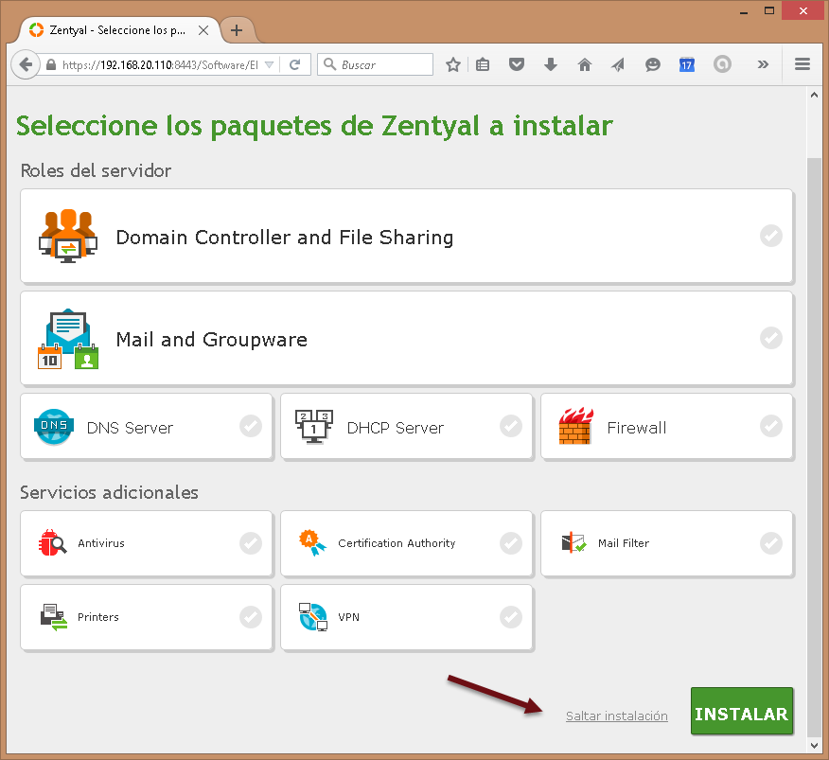The height and width of the screenshot is (760, 829).
Task: Open the Firefox hamburger menu
Action: click(803, 65)
